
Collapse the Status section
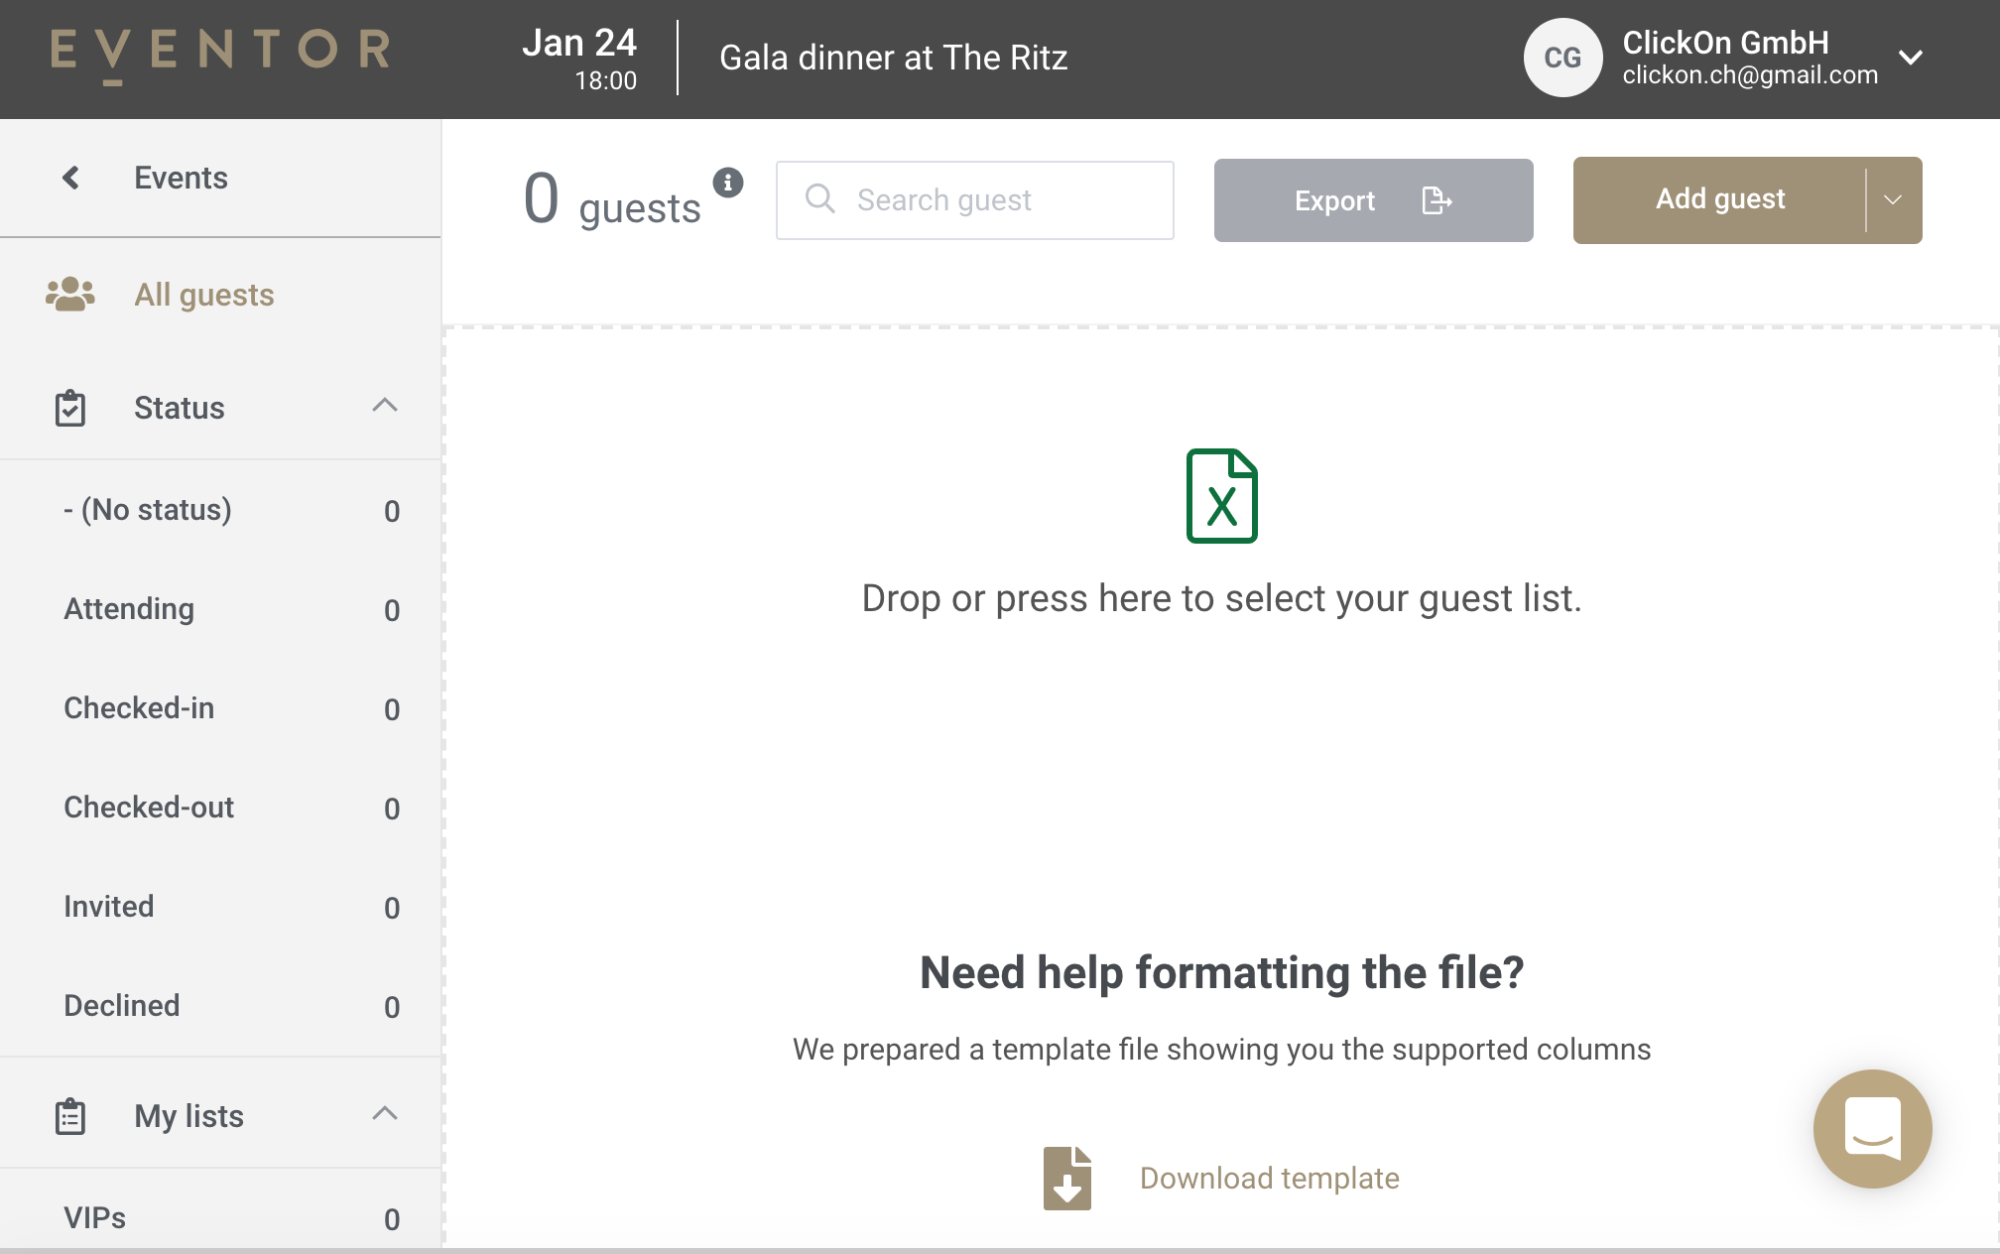pyautogui.click(x=385, y=405)
